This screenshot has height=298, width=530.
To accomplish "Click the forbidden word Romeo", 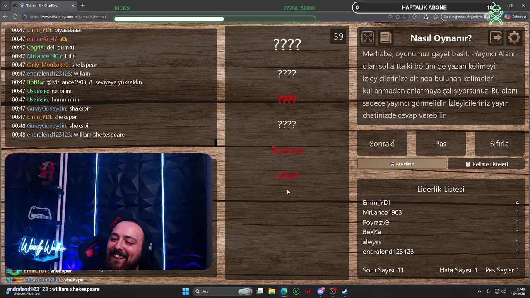I will [x=287, y=150].
